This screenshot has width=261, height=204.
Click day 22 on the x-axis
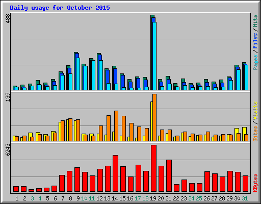176,198
